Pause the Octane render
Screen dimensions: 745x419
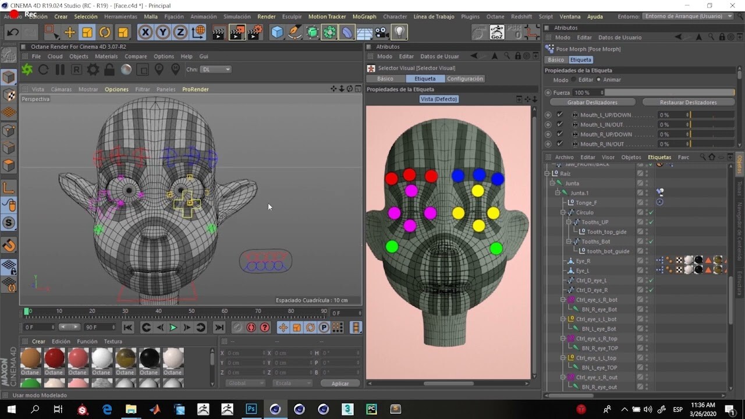coord(59,69)
